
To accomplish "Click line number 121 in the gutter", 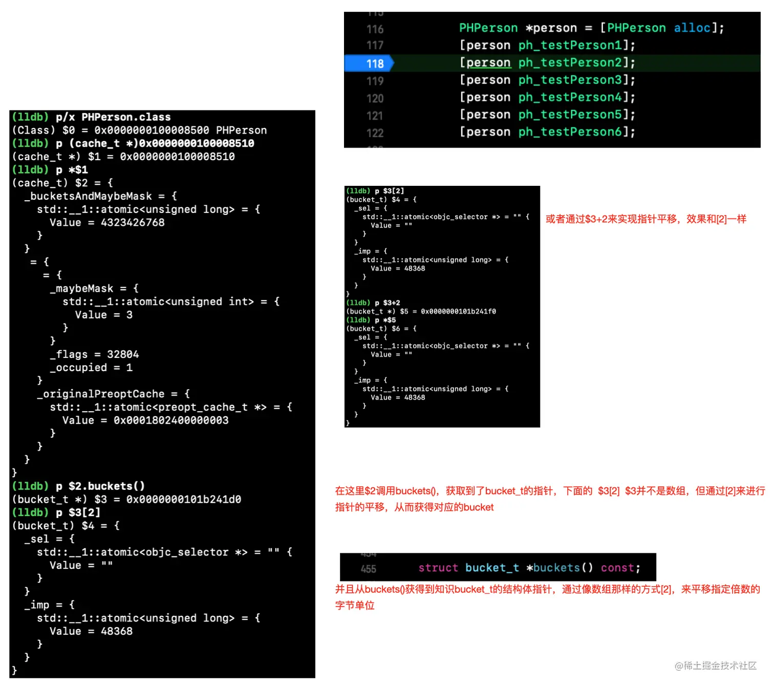I will coord(375,116).
